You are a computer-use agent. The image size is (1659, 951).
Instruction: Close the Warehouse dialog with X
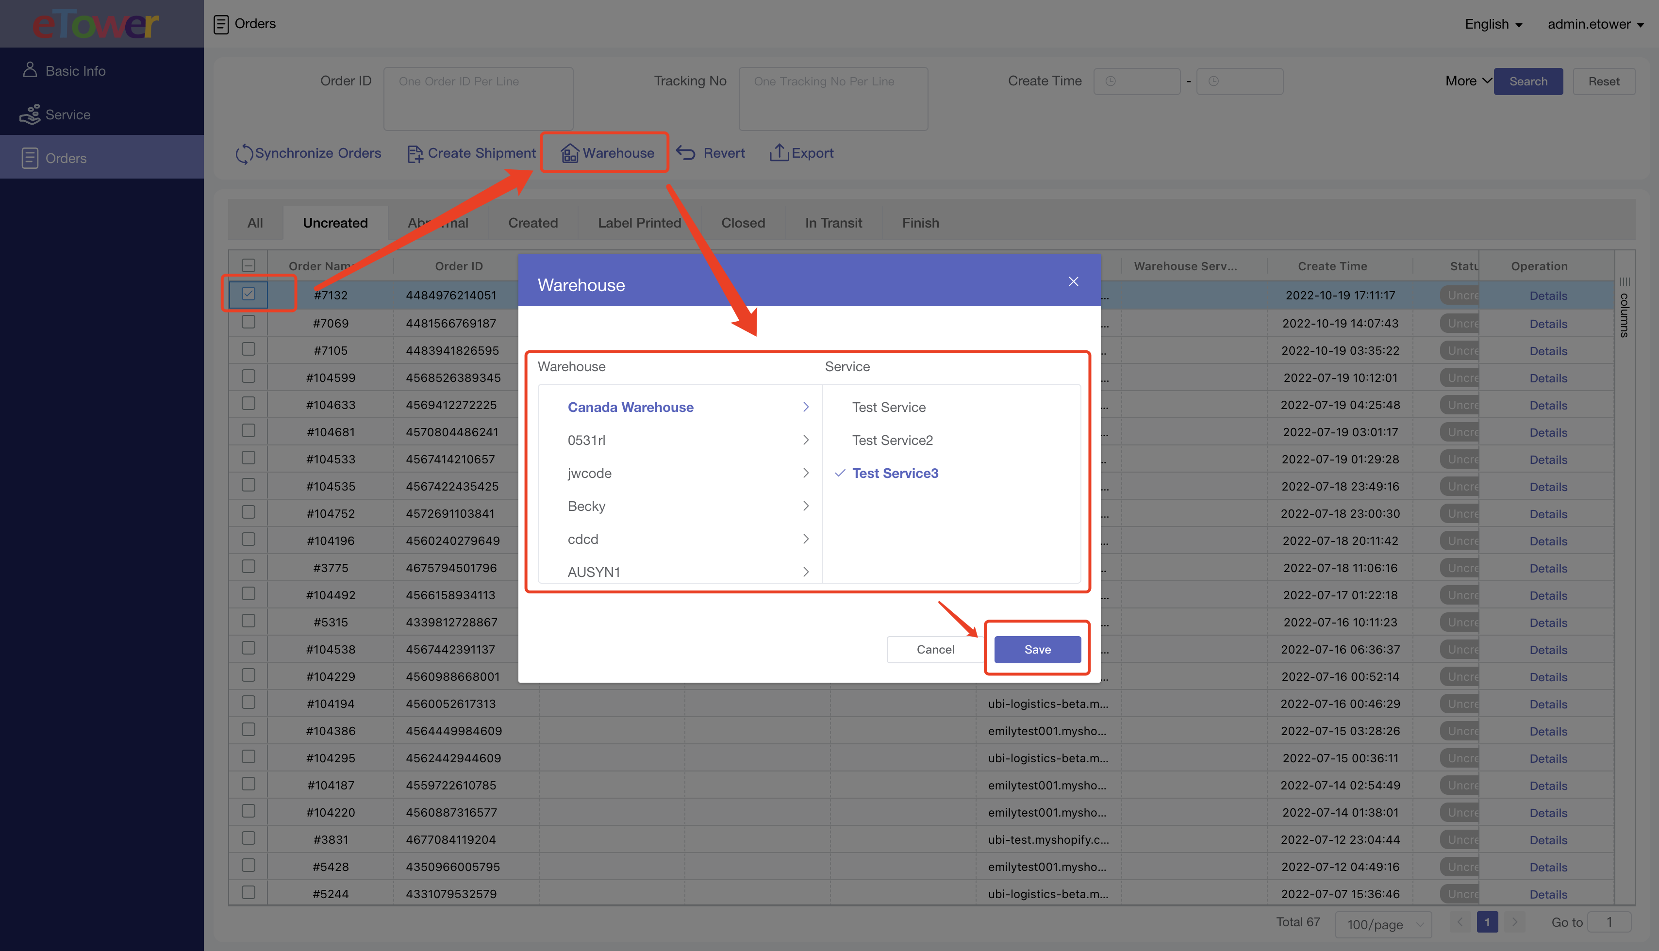click(1073, 281)
